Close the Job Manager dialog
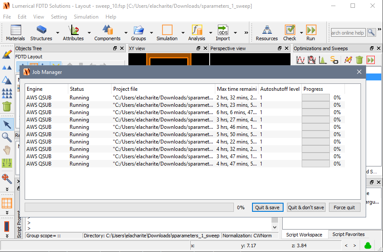The height and width of the screenshot is (252, 383). 359,72
